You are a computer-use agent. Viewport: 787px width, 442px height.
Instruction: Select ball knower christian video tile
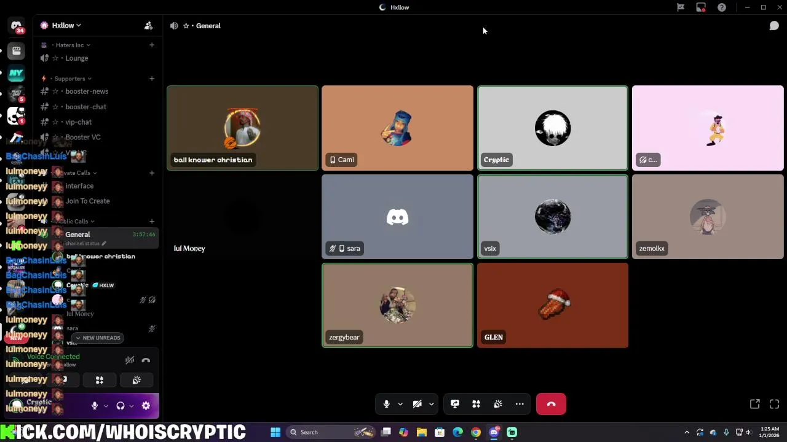pos(242,128)
